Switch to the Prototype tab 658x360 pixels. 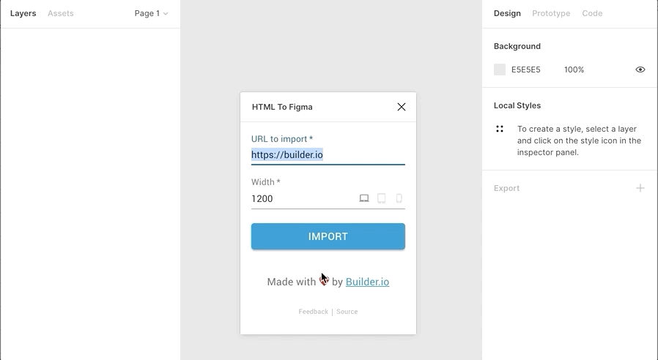point(551,13)
